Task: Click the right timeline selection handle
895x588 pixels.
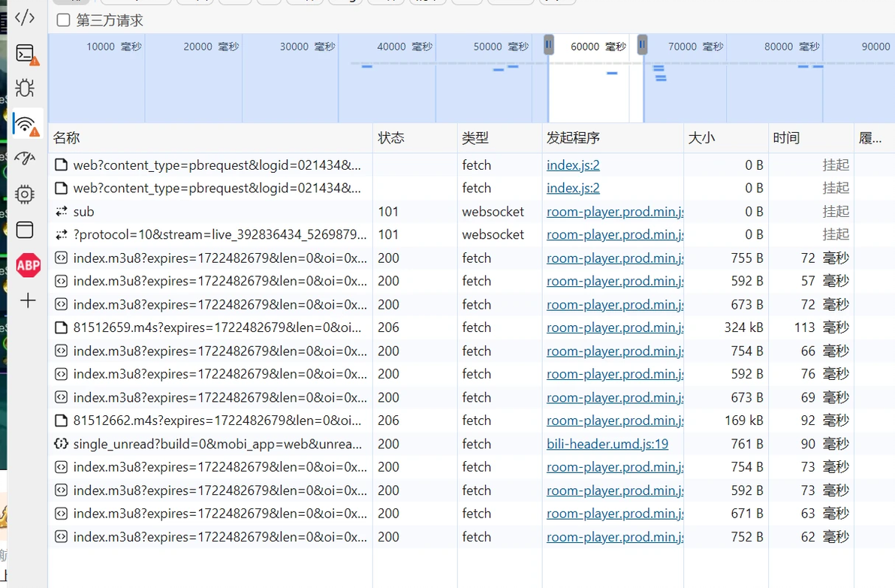Action: [x=642, y=44]
